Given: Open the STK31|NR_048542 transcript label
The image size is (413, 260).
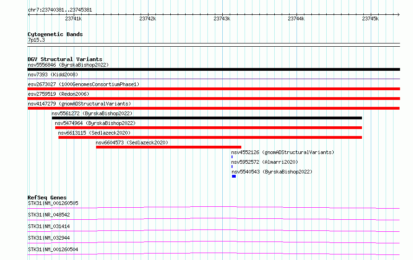Looking at the screenshot, I should tap(49, 215).
